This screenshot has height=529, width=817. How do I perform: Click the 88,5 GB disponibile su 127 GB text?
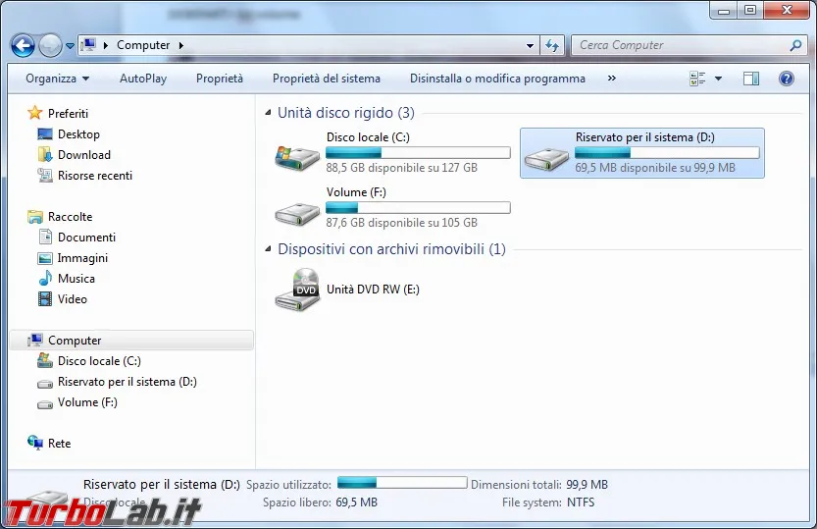(402, 168)
